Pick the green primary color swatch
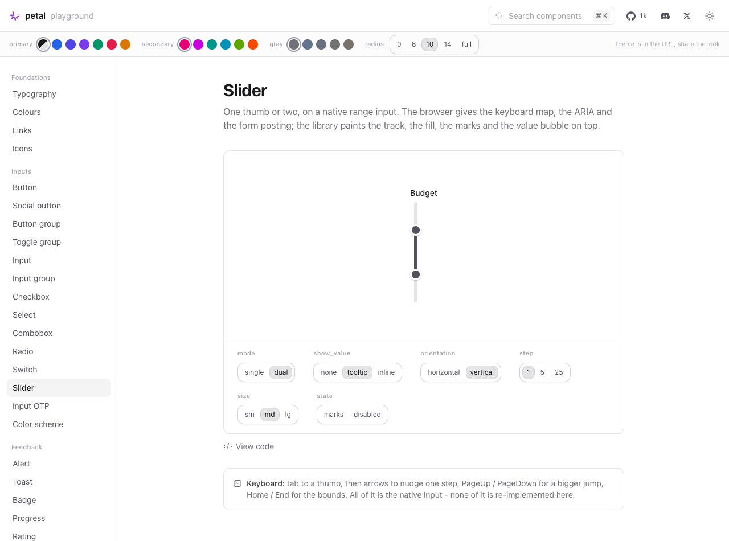729x541 pixels. (98, 44)
